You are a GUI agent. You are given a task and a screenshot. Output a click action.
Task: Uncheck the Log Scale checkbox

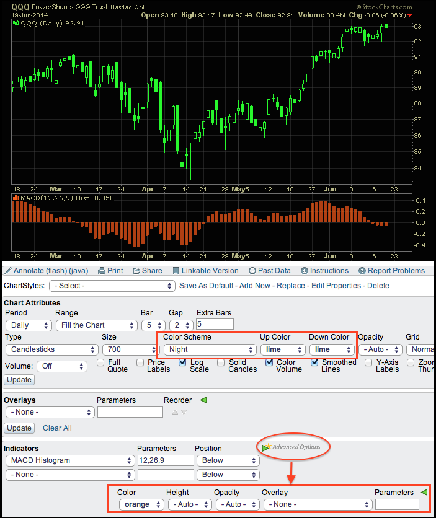(182, 362)
